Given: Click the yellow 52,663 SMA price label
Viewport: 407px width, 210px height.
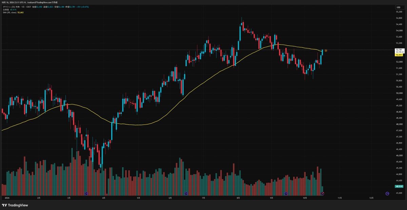Looking at the screenshot, I should pyautogui.click(x=399, y=54).
